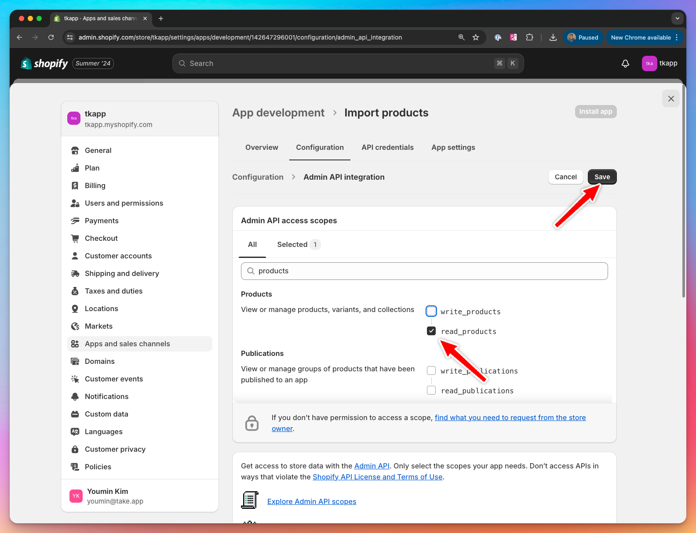Open the notifications bell icon
This screenshot has width=696, height=533.
pos(625,64)
